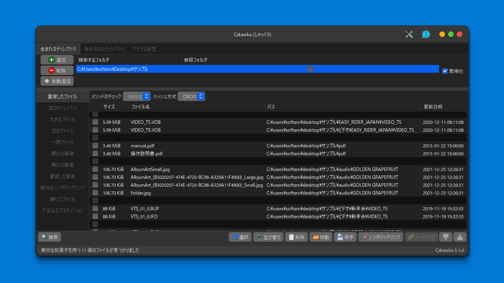Image resolution: width=504 pixels, height=283 pixels.
Task: Start scan with 検索 magnifier button
Action: click(50, 237)
